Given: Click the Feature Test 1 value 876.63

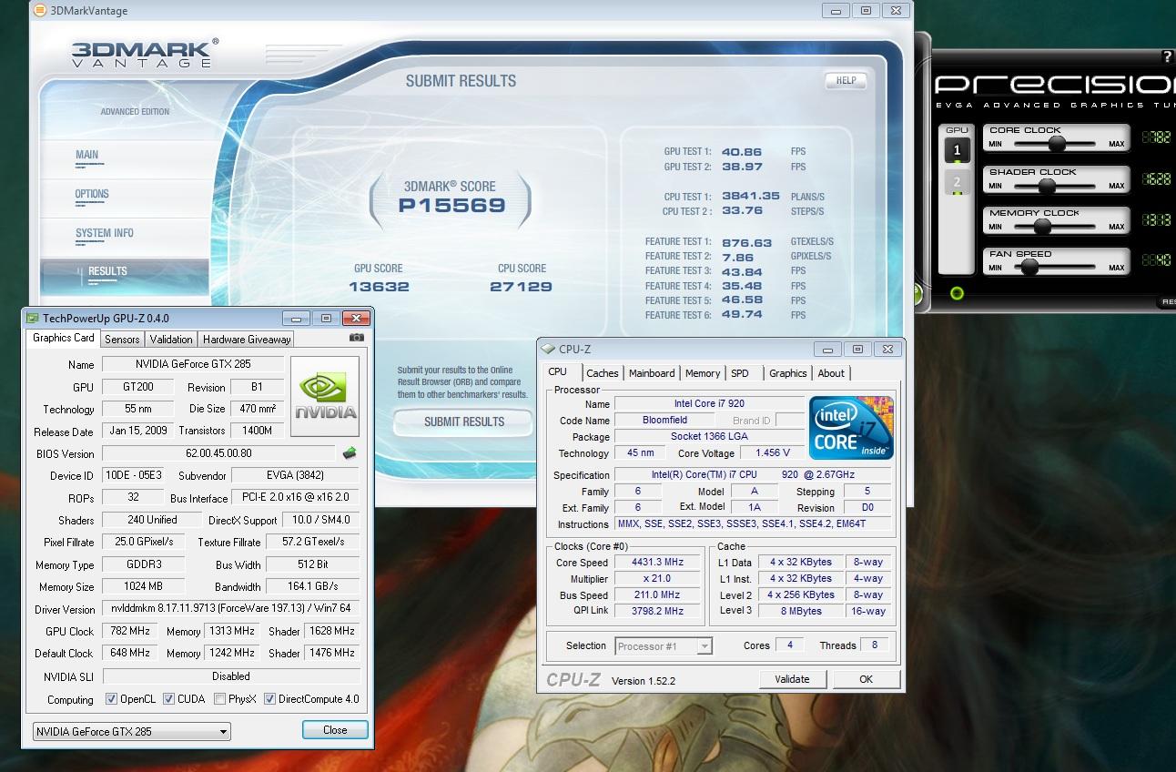Looking at the screenshot, I should 746,243.
